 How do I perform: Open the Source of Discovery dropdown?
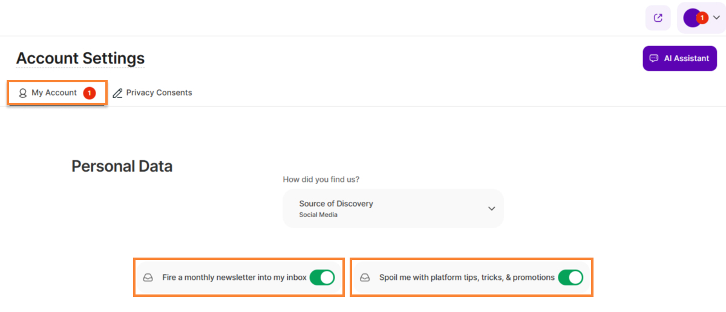(393, 209)
